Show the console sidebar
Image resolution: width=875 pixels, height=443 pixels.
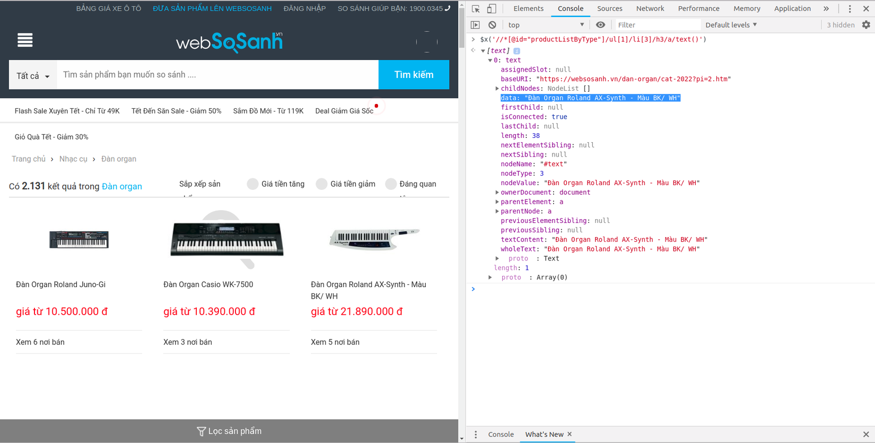[475, 25]
